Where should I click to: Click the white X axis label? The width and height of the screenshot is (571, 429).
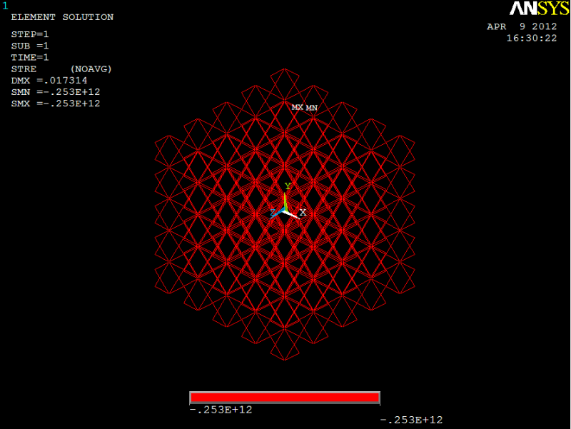coord(303,212)
